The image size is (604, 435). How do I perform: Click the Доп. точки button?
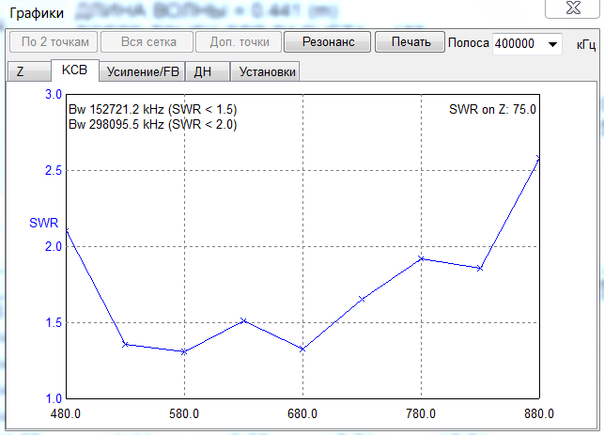point(239,41)
